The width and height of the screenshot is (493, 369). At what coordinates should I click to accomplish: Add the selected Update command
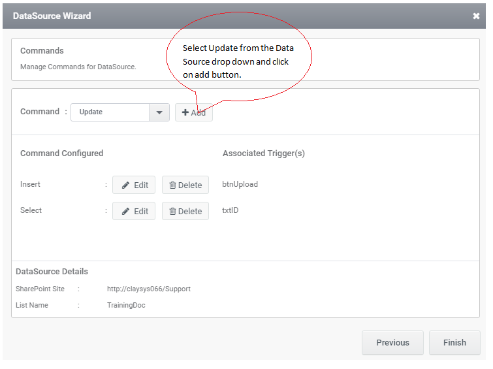click(194, 112)
